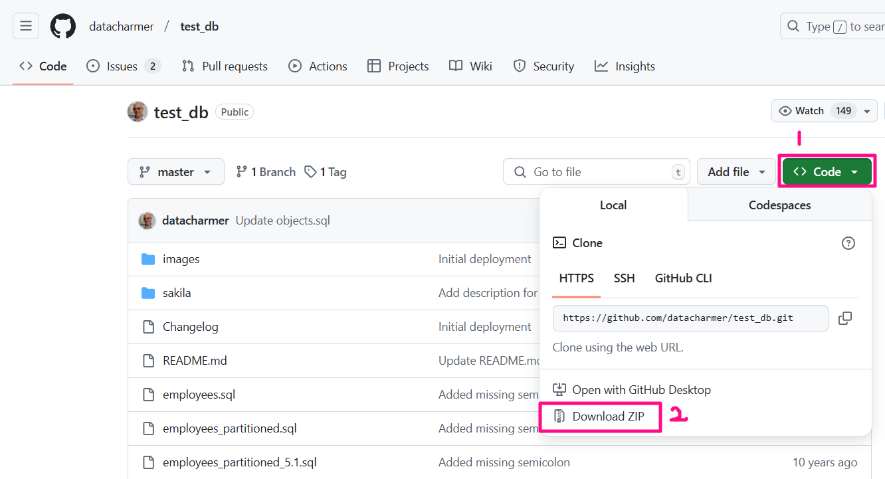Switch to the Codespaces tab
The width and height of the screenshot is (885, 479).
779,205
